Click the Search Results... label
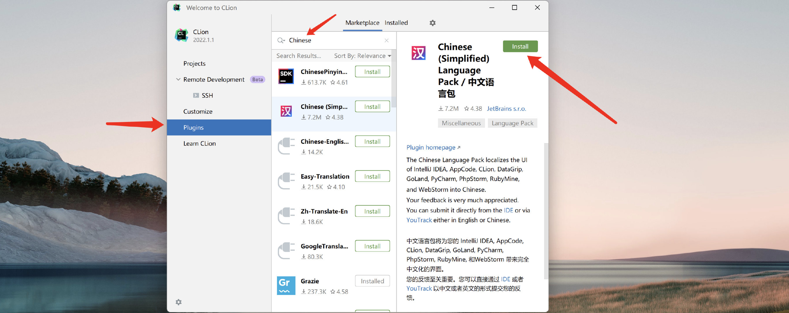 click(299, 56)
